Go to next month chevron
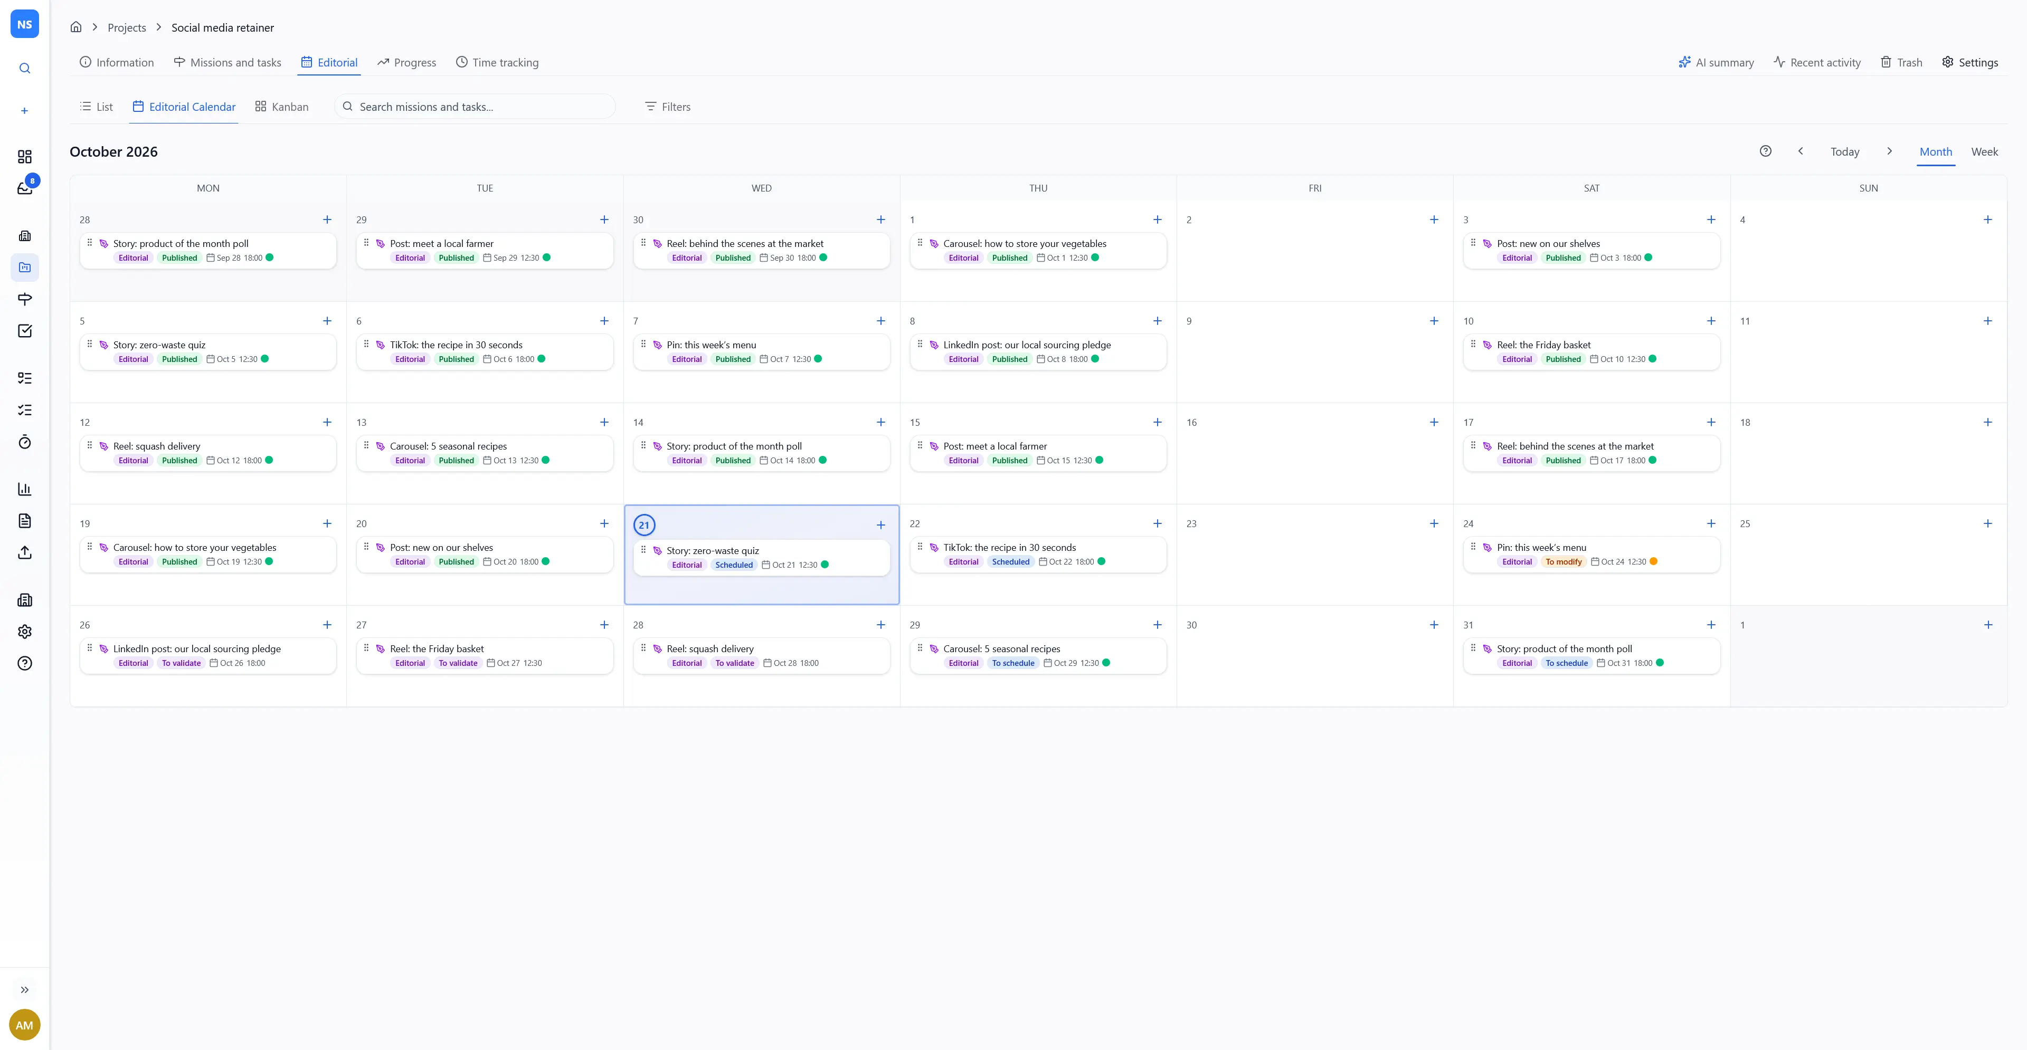Image resolution: width=2027 pixels, height=1050 pixels. coord(1889,151)
